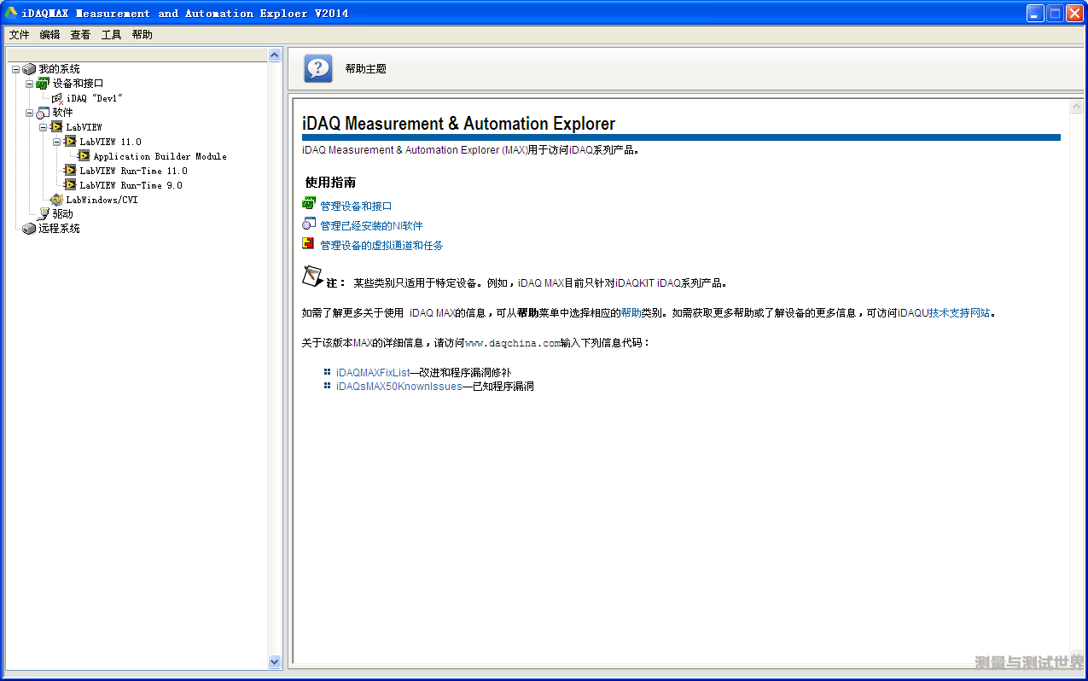This screenshot has width=1088, height=681.
Task: Click the Drivers (驱动) tree icon
Action: (x=44, y=214)
